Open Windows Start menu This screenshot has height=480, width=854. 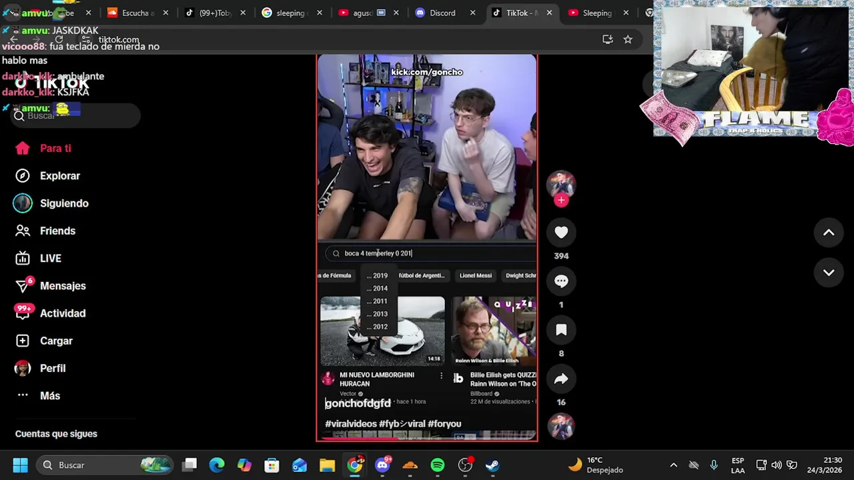point(20,465)
